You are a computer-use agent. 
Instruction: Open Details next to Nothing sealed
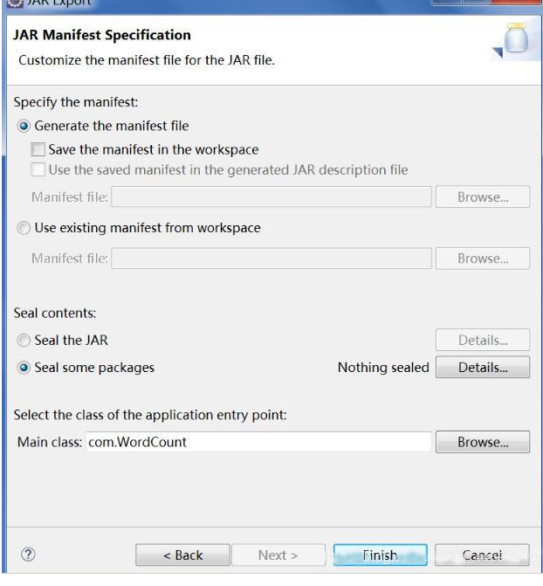pyautogui.click(x=482, y=368)
